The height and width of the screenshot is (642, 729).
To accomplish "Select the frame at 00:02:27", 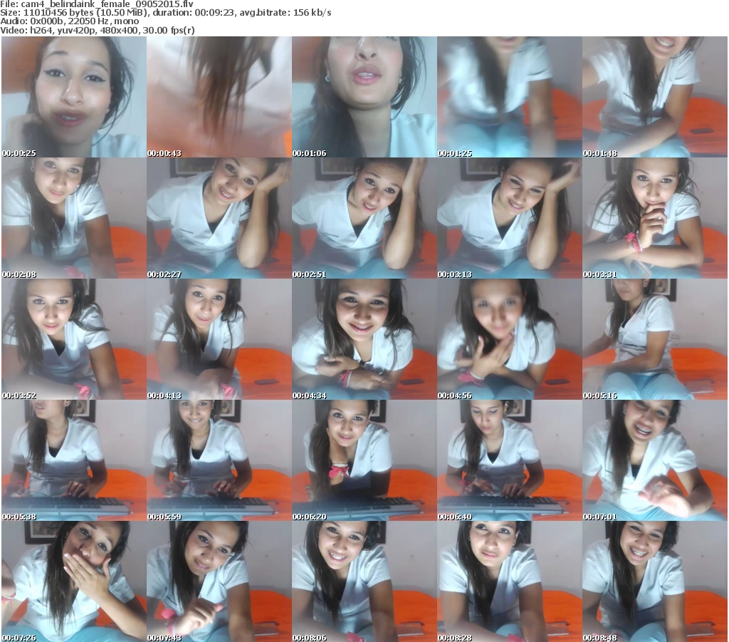I will pos(219,218).
